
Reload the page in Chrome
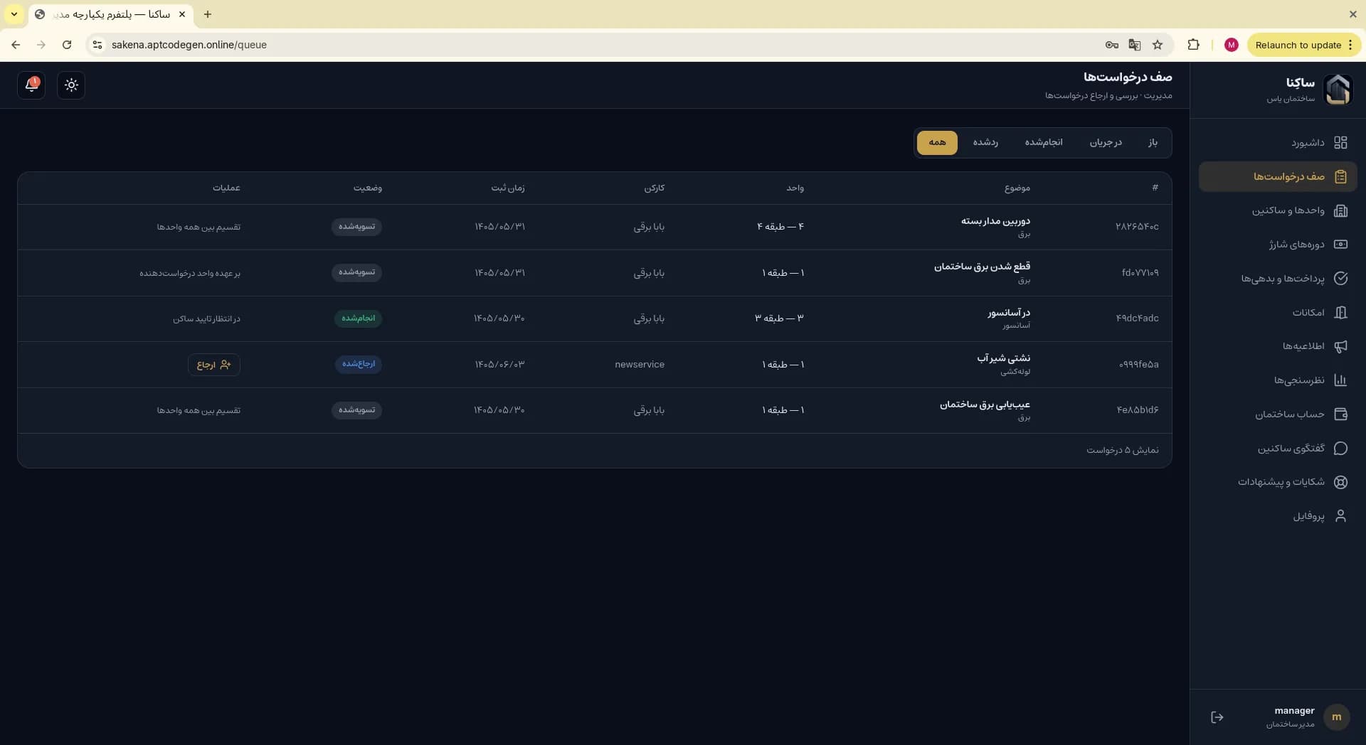(x=67, y=45)
